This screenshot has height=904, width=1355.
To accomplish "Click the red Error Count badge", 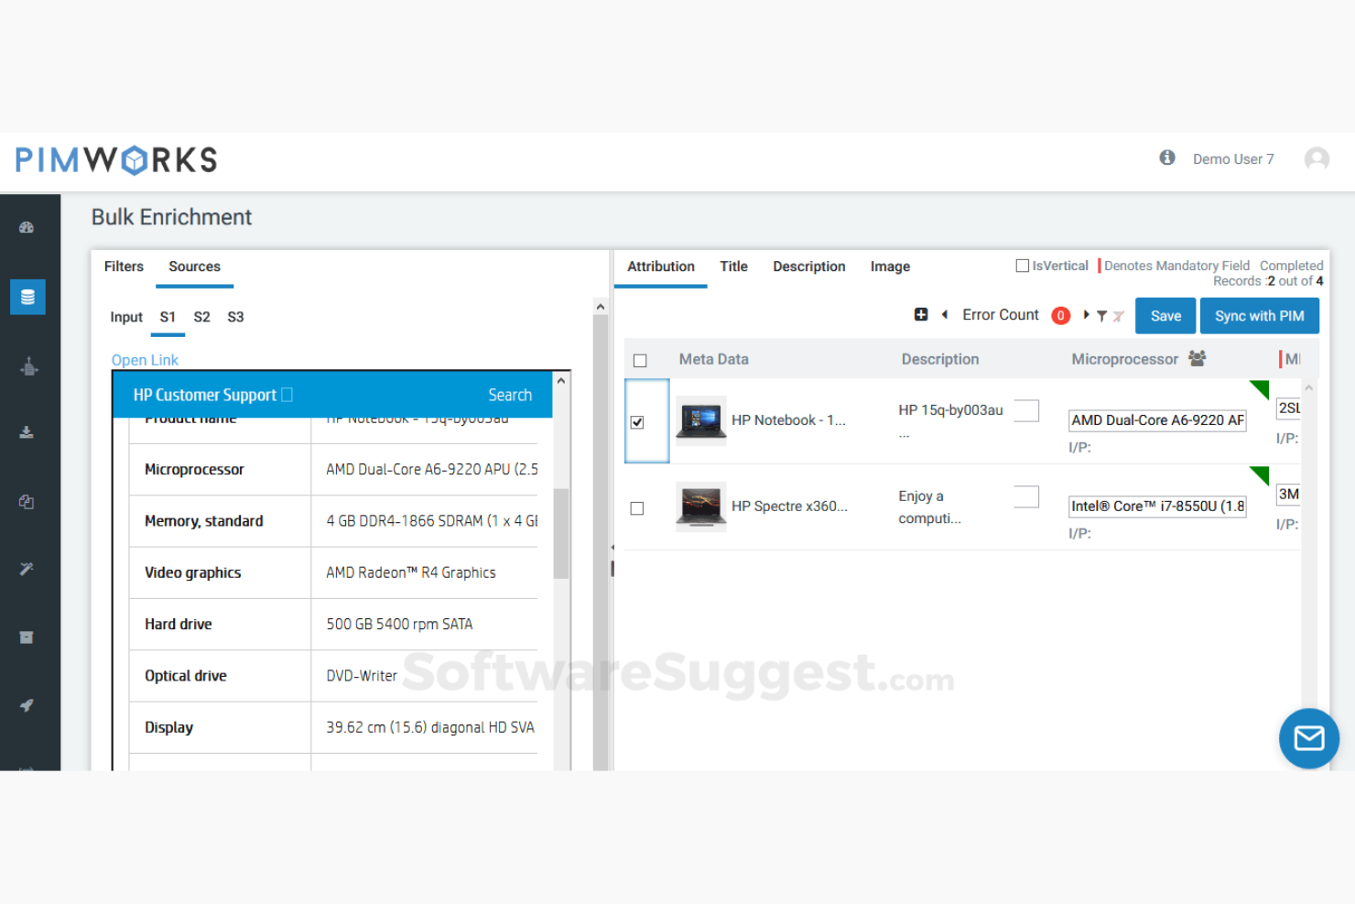I will tap(1060, 315).
